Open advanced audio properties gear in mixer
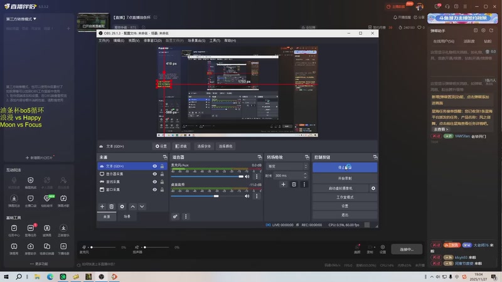Viewport: 502px width, 282px height. 175,216
